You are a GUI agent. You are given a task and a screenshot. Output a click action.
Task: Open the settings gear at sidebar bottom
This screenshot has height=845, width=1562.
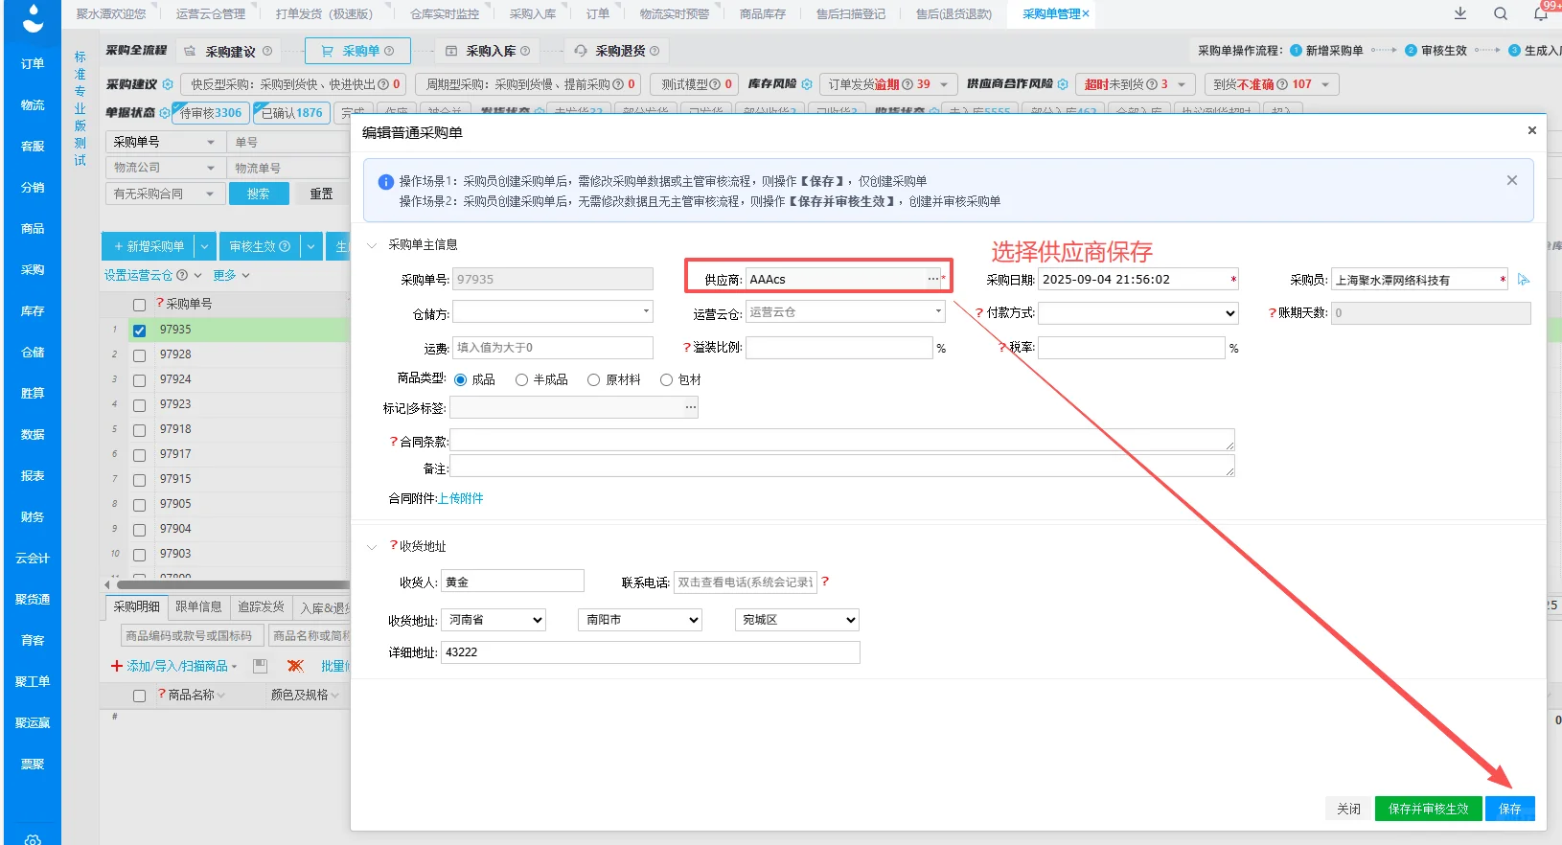click(x=33, y=840)
